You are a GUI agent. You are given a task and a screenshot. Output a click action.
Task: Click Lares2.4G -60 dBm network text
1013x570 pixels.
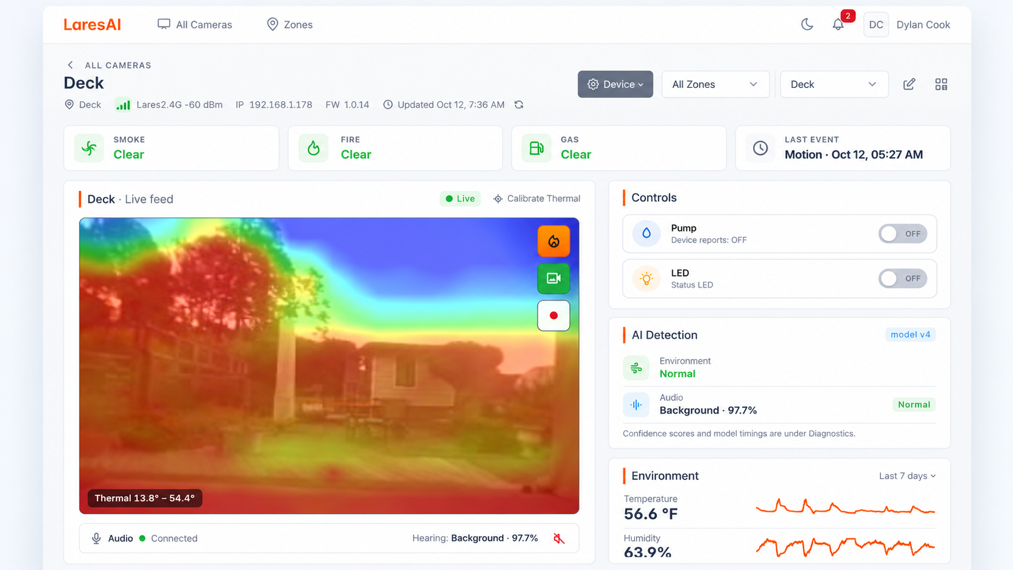click(179, 105)
